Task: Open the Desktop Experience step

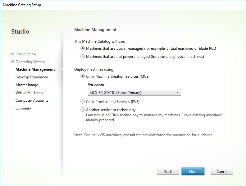Action: [x=32, y=77]
